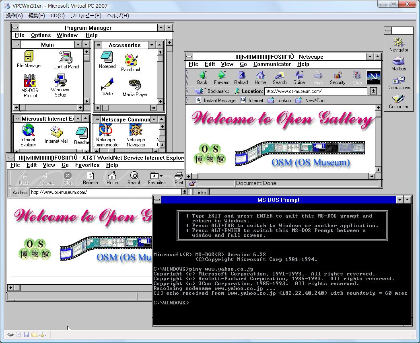
Task: Click Search in Internet Explorer toolbar
Action: tap(134, 178)
